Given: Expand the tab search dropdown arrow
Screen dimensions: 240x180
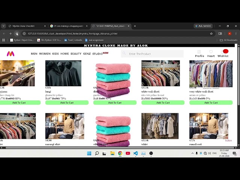Looking at the screenshot, I should click(3, 26).
